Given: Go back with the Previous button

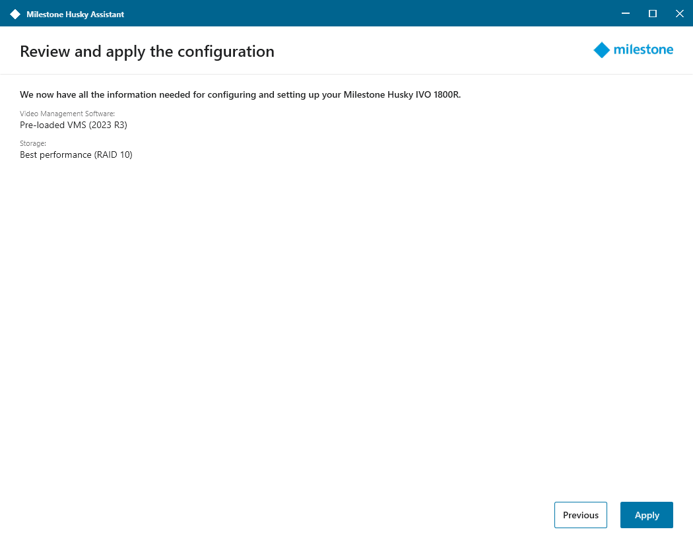Looking at the screenshot, I should [x=580, y=515].
